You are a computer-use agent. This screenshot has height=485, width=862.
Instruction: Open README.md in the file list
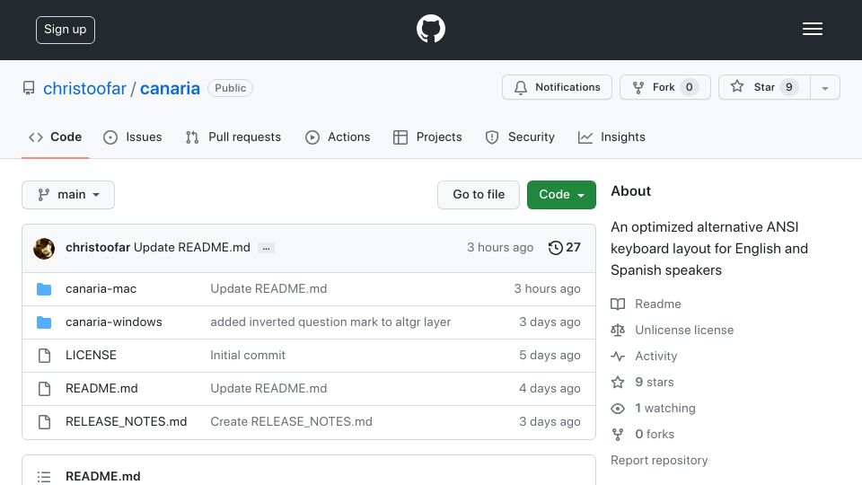click(x=101, y=388)
